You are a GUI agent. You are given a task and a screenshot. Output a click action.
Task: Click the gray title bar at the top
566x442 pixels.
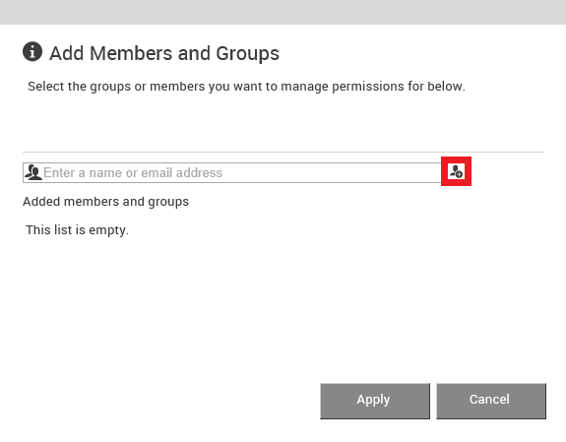click(x=283, y=12)
